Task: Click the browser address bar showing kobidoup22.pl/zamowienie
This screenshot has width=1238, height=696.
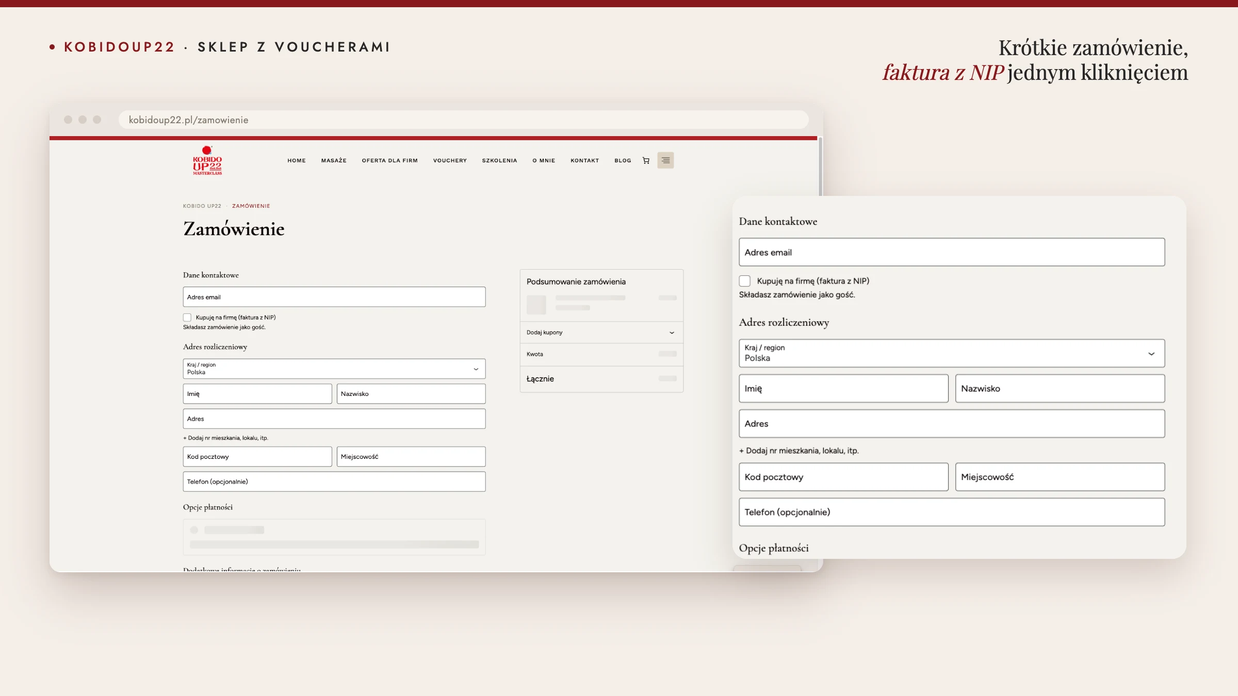Action: [x=463, y=120]
